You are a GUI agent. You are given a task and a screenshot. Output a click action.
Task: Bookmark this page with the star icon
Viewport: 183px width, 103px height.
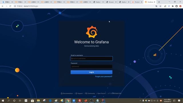click(x=160, y=6)
